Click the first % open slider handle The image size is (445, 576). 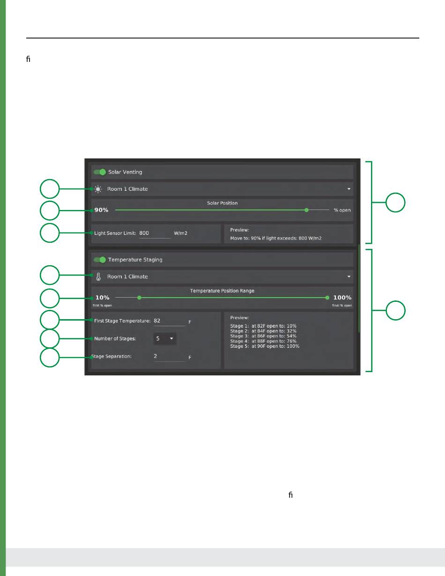[x=139, y=298]
